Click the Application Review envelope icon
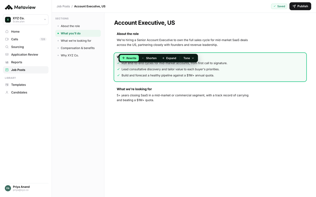 coord(7,54)
